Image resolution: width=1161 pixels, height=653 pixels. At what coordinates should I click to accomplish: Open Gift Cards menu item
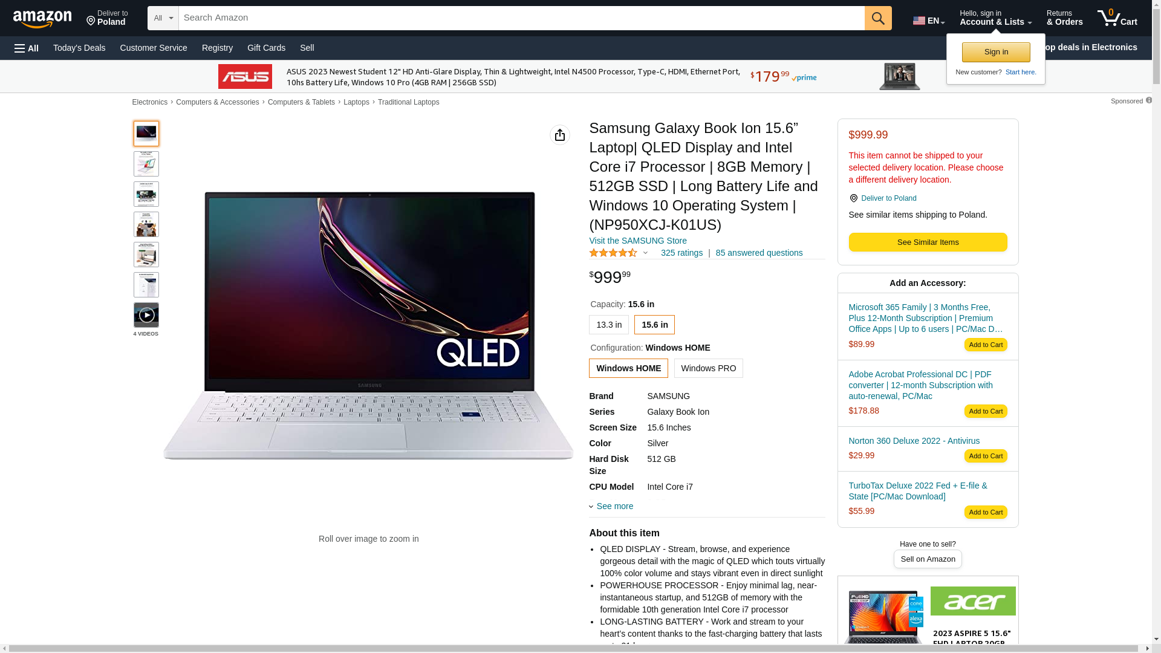click(266, 48)
